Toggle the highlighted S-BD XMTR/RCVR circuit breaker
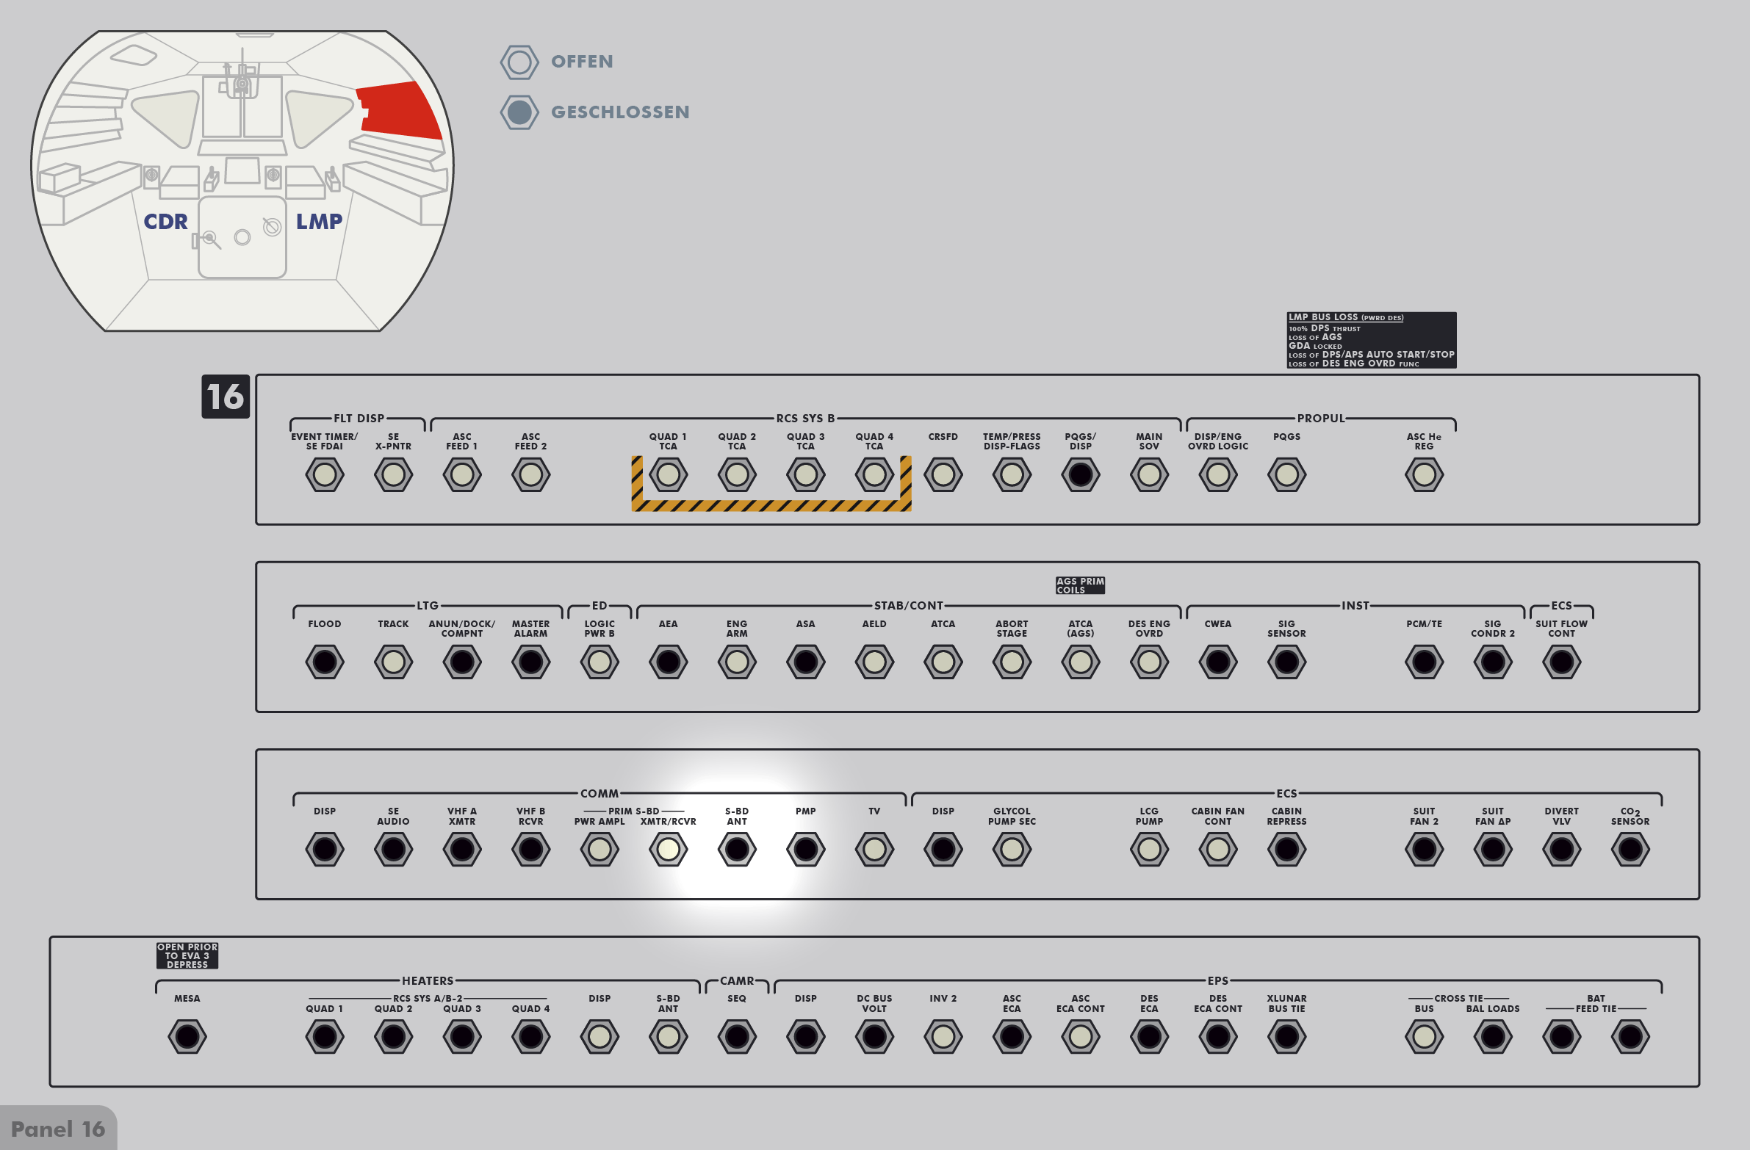The width and height of the screenshot is (1750, 1150). pyautogui.click(x=668, y=850)
